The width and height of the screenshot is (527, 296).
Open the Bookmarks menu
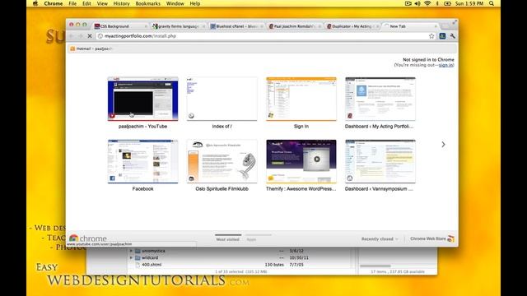(x=148, y=3)
